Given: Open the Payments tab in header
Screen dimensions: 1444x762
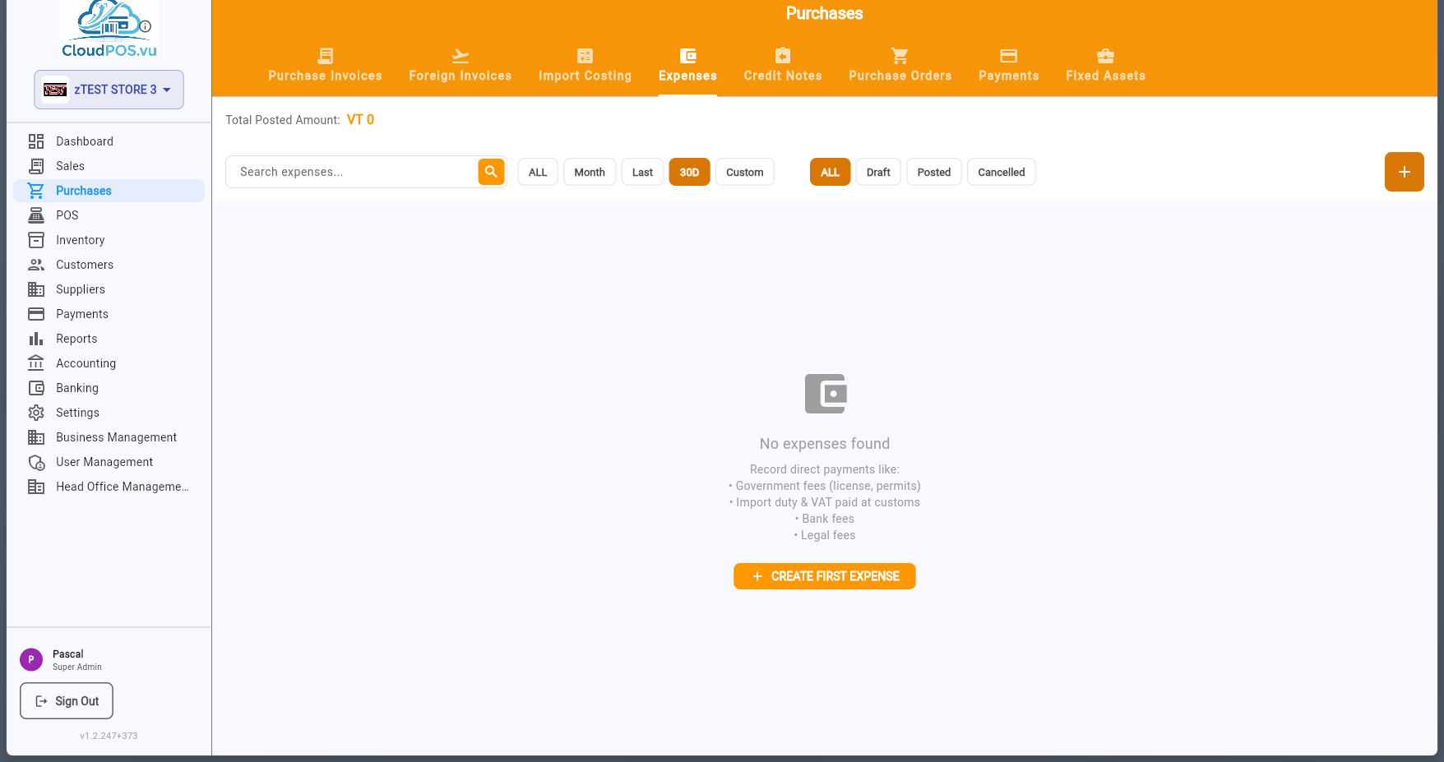Looking at the screenshot, I should tap(1009, 66).
